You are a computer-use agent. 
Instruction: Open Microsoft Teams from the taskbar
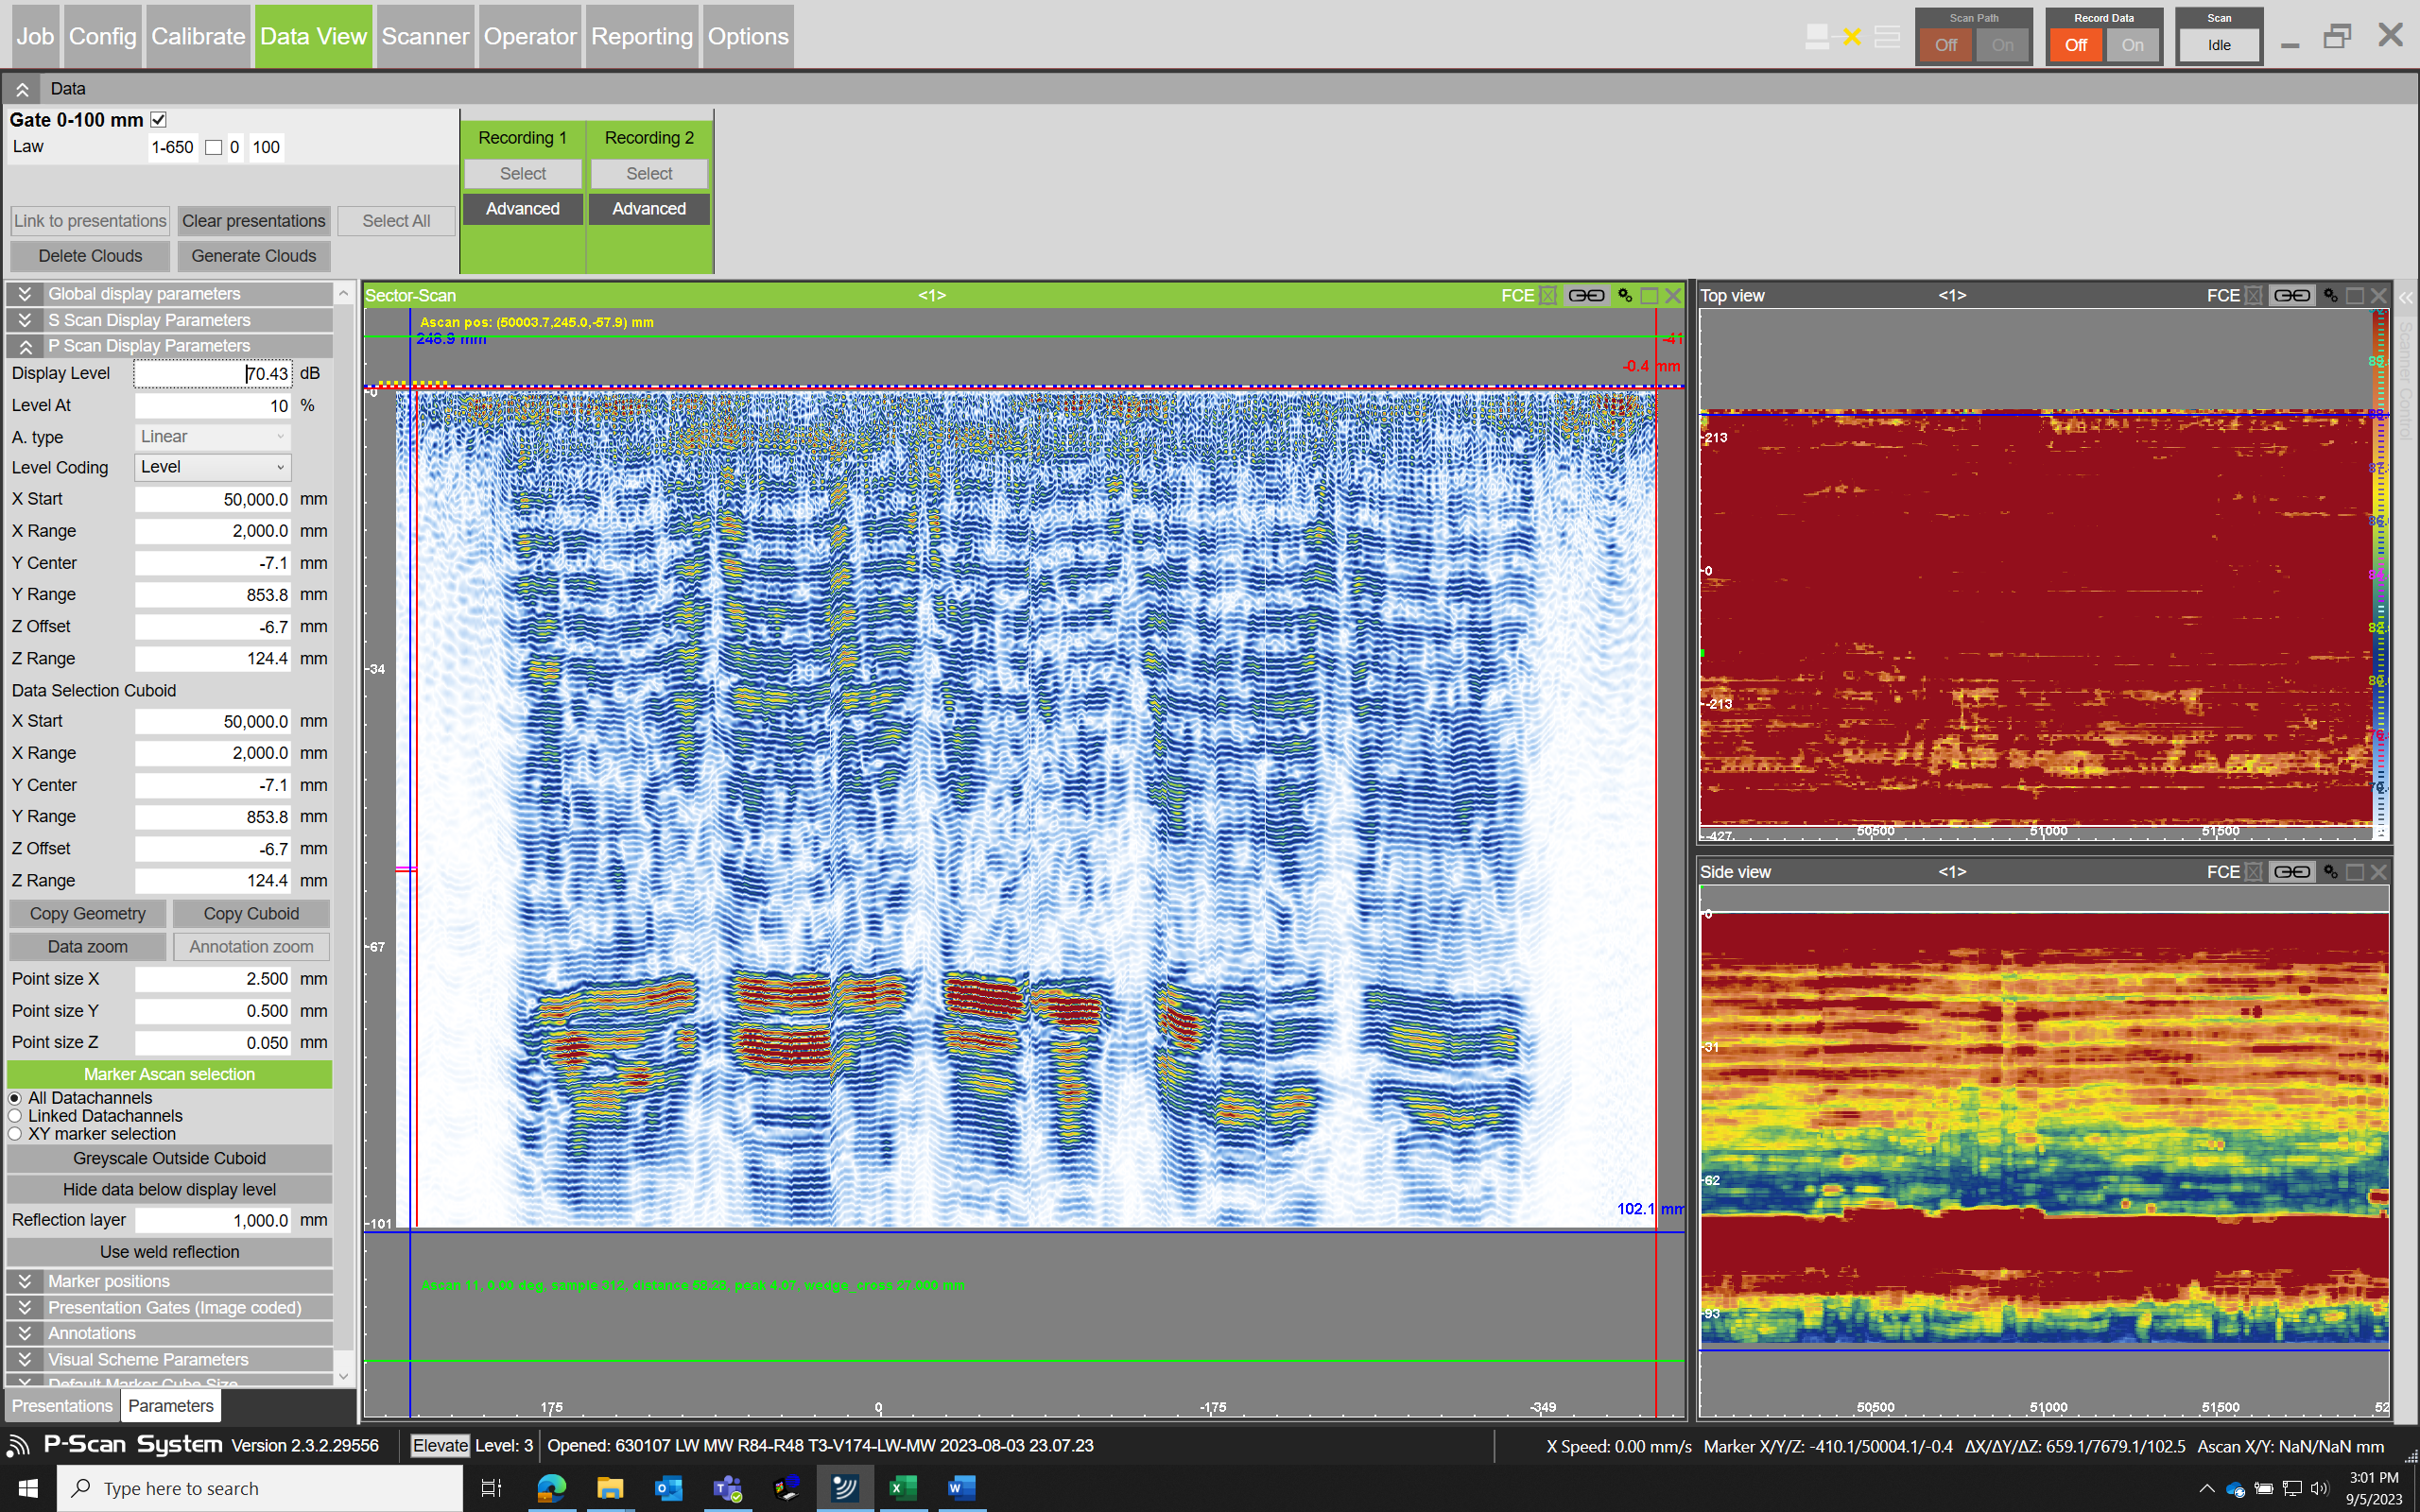point(727,1488)
